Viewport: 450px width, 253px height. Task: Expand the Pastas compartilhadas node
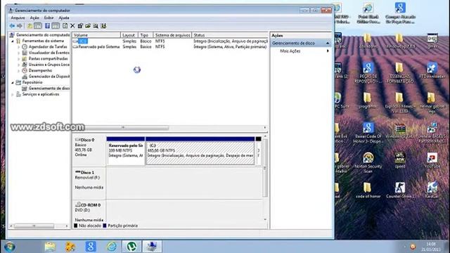(x=19, y=59)
